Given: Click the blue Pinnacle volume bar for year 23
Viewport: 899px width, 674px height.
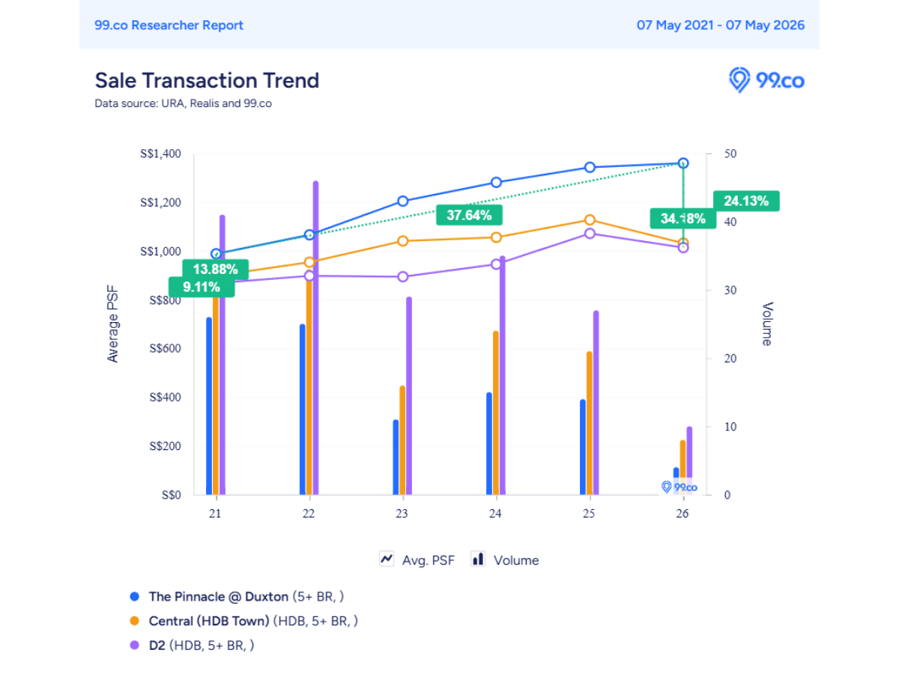Looking at the screenshot, I should pyautogui.click(x=396, y=457).
